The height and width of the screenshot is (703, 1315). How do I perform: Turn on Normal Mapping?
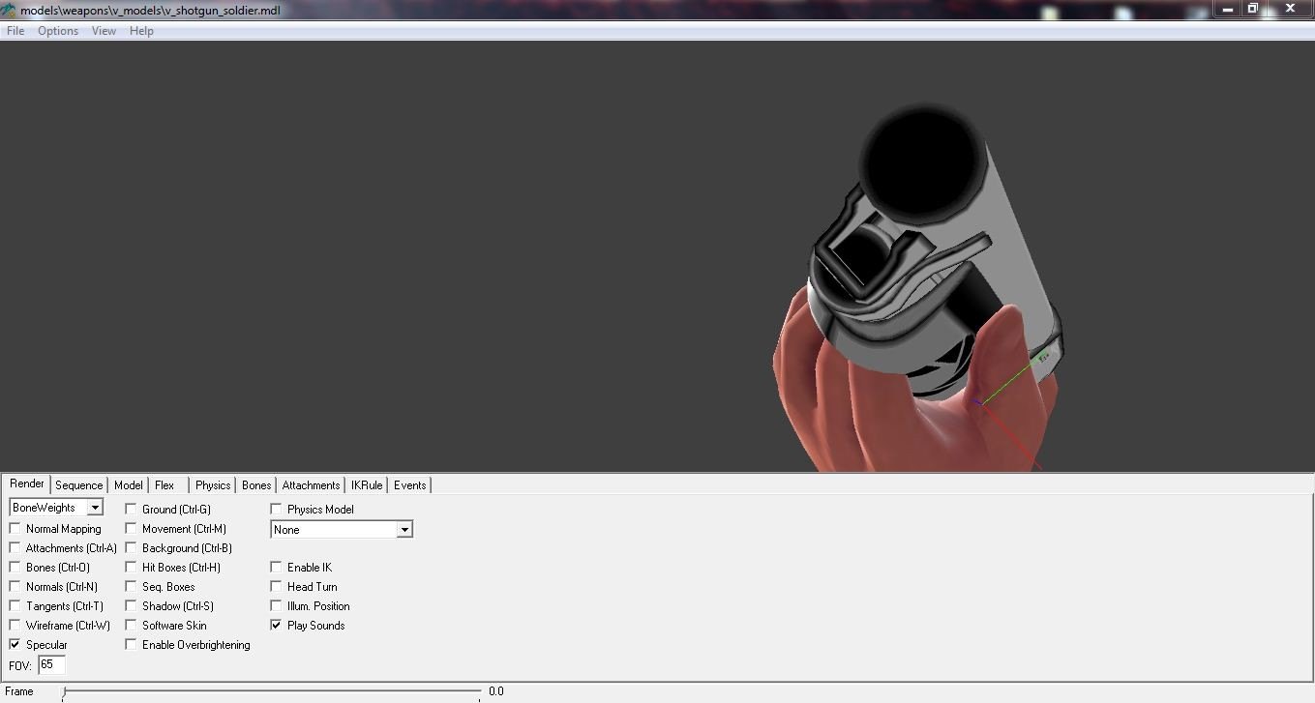tap(15, 529)
